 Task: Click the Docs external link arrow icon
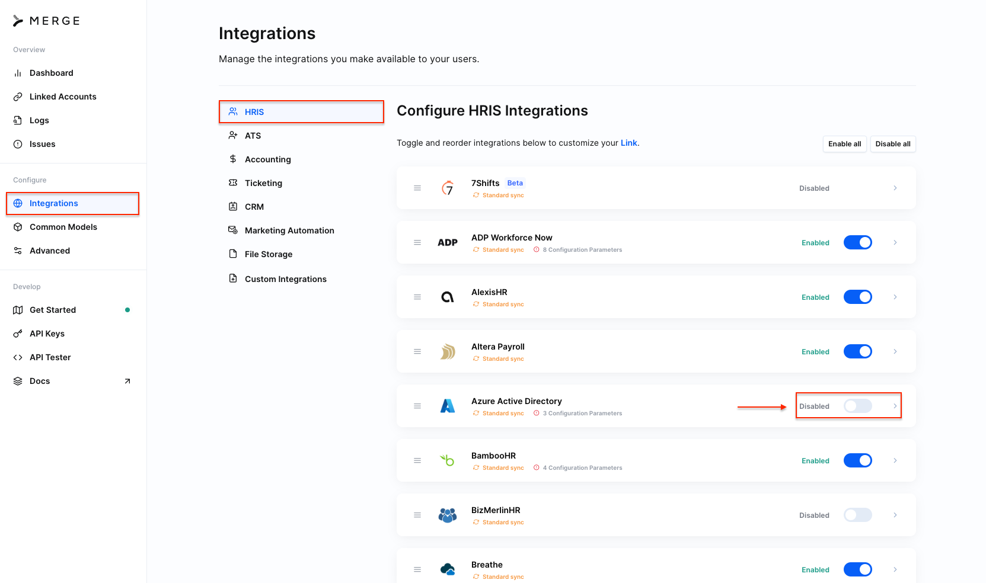coord(127,381)
